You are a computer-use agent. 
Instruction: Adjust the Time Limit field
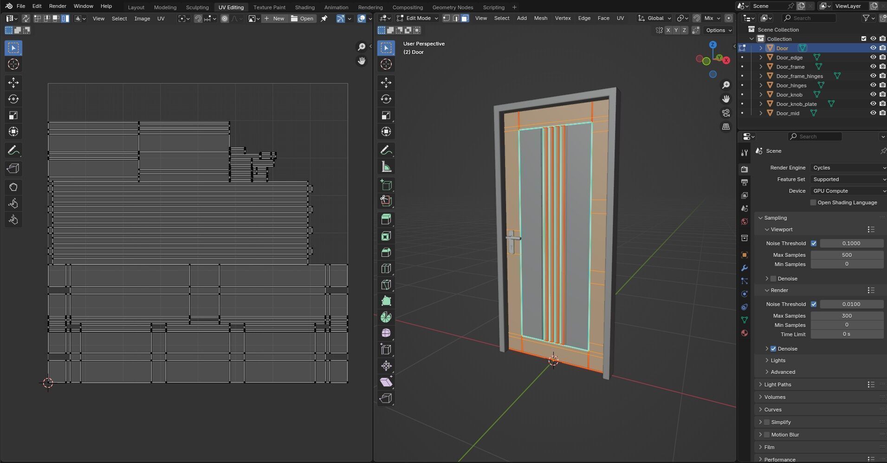(847, 334)
